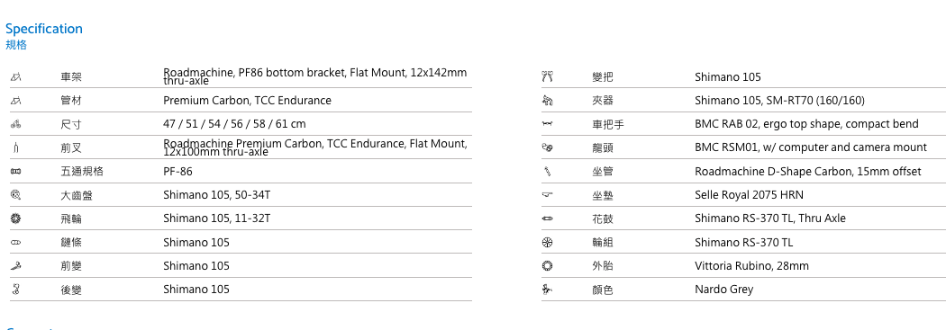This screenshot has width=946, height=330.
Task: Click the paint color icon beside 顏色
Action: [547, 289]
